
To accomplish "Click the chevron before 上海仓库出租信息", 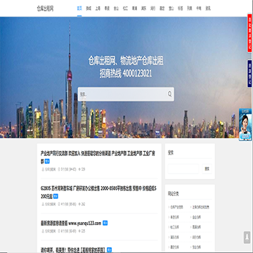I will [x=191, y=207].
